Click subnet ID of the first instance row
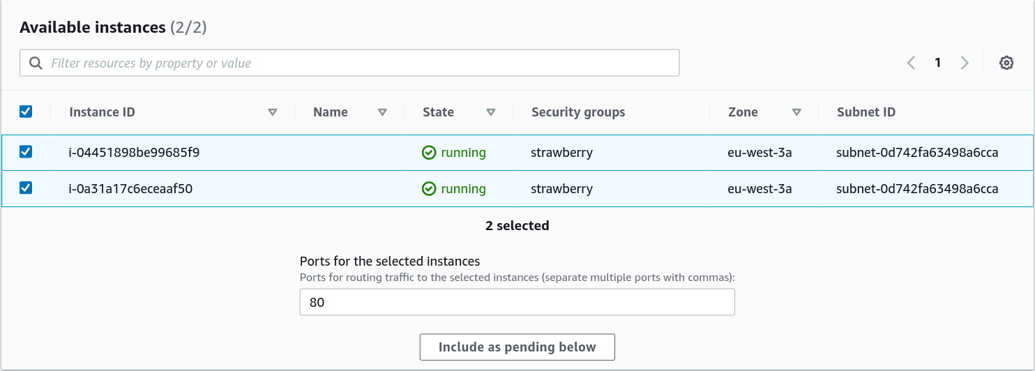The height and width of the screenshot is (371, 1035). click(x=917, y=153)
